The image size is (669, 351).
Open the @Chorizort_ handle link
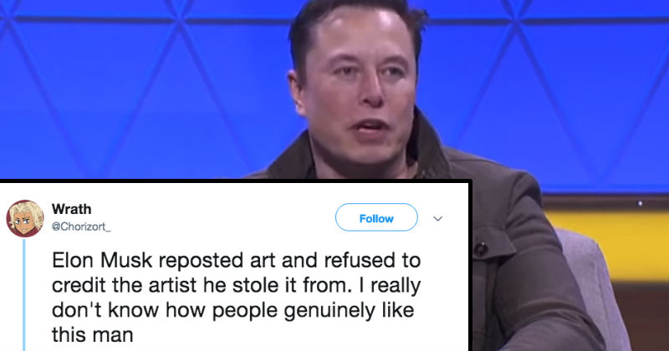click(81, 226)
